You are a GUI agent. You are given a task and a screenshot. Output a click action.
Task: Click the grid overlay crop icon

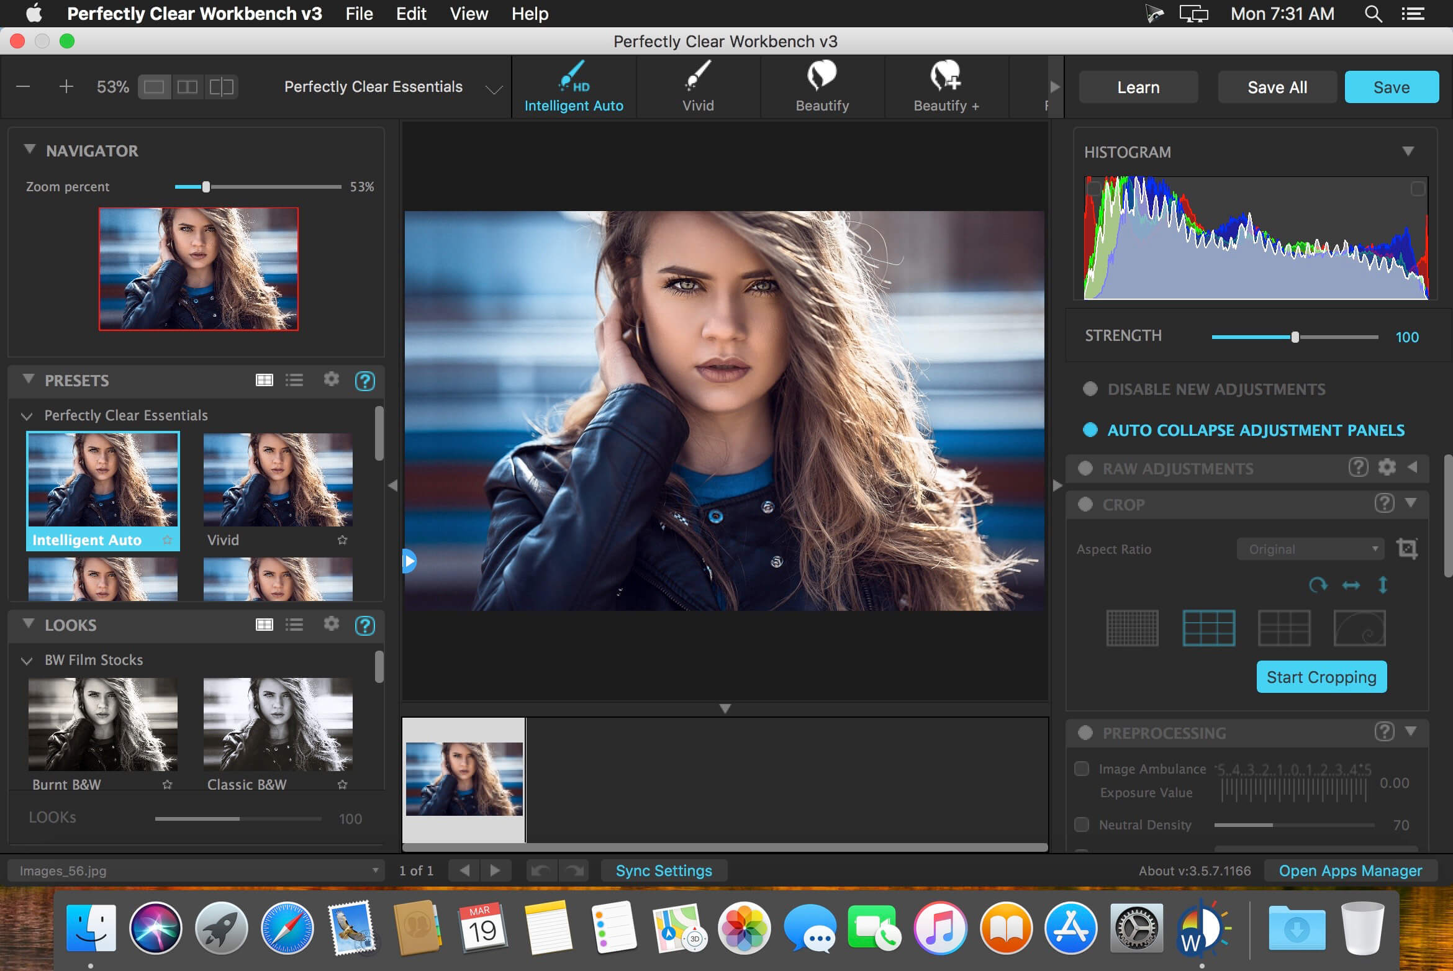(1131, 628)
